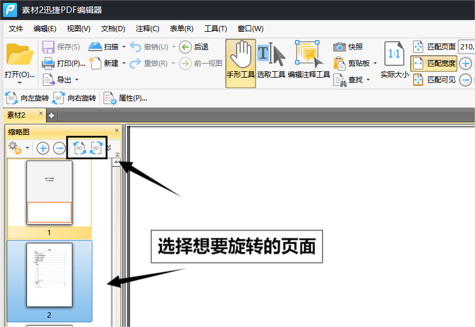
Task: Open the 表单(R) menu
Action: click(x=181, y=29)
